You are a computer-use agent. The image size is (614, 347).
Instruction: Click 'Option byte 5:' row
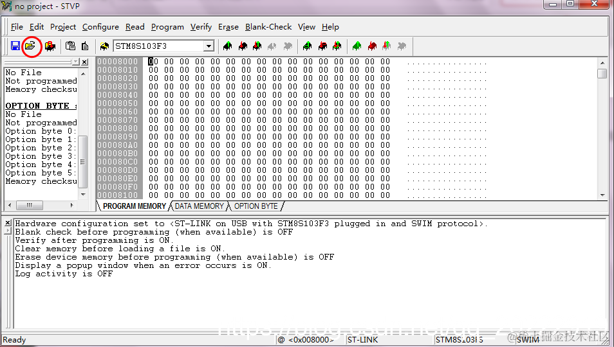pyautogui.click(x=41, y=173)
